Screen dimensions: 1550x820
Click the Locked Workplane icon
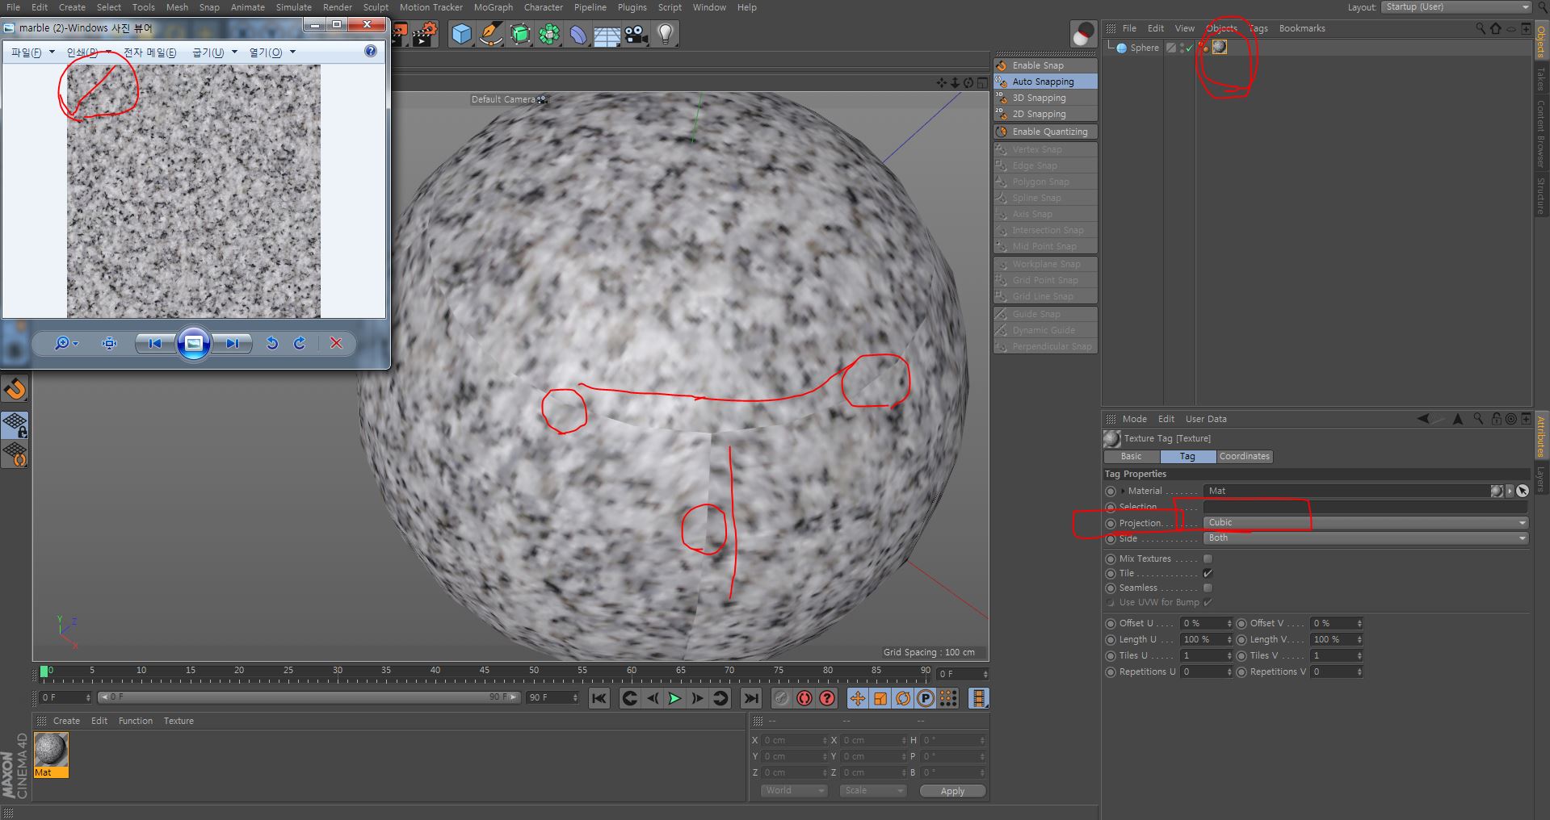tap(15, 424)
